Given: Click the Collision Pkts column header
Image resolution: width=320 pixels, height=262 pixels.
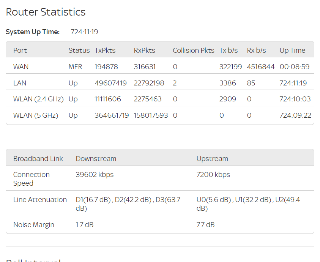Looking at the screenshot, I should coord(194,51).
